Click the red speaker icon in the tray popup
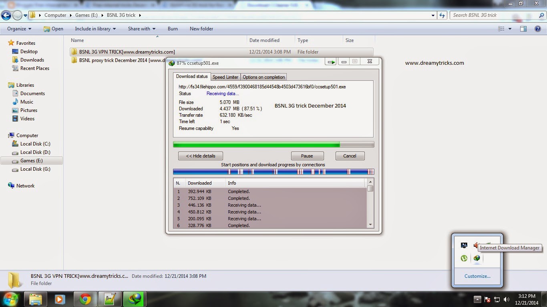Viewport: 547px width, 307px height. point(476,245)
